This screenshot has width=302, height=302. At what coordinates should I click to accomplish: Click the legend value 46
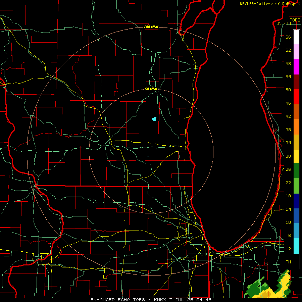tap(288, 103)
